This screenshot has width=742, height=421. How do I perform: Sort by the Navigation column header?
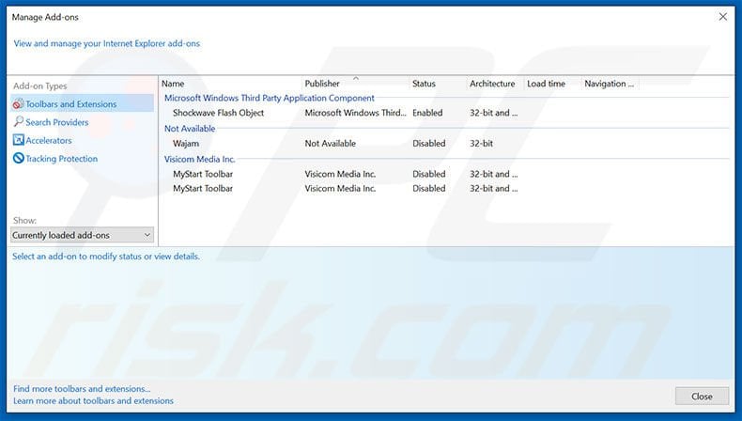click(611, 84)
